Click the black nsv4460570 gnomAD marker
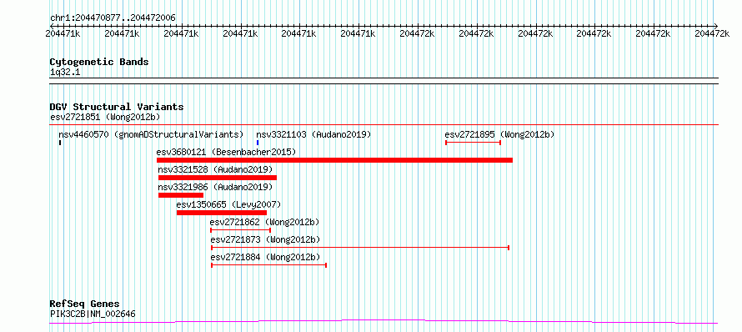The width and height of the screenshot is (742, 332). tap(60, 143)
